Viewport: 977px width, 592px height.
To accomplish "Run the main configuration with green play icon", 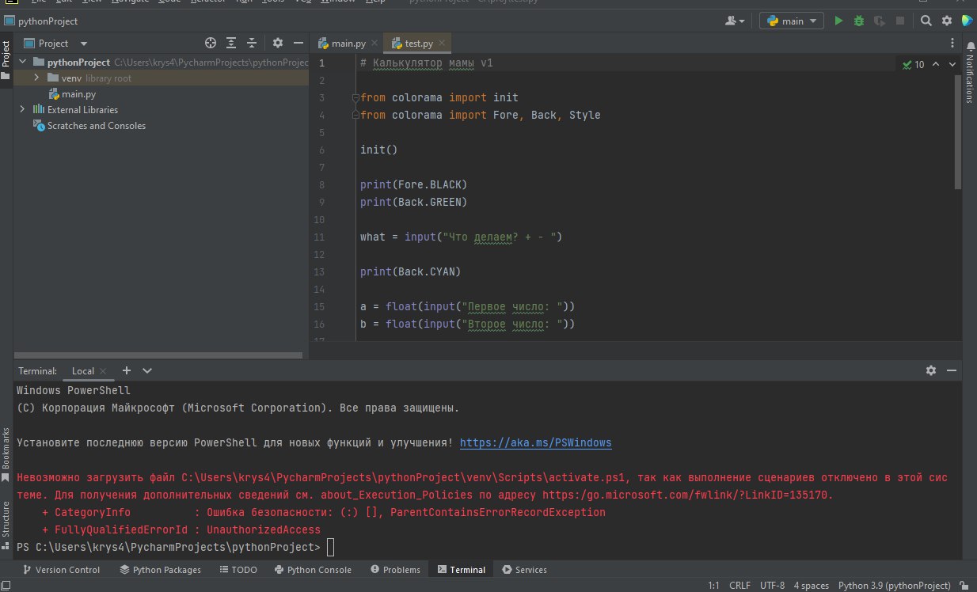I will (839, 21).
